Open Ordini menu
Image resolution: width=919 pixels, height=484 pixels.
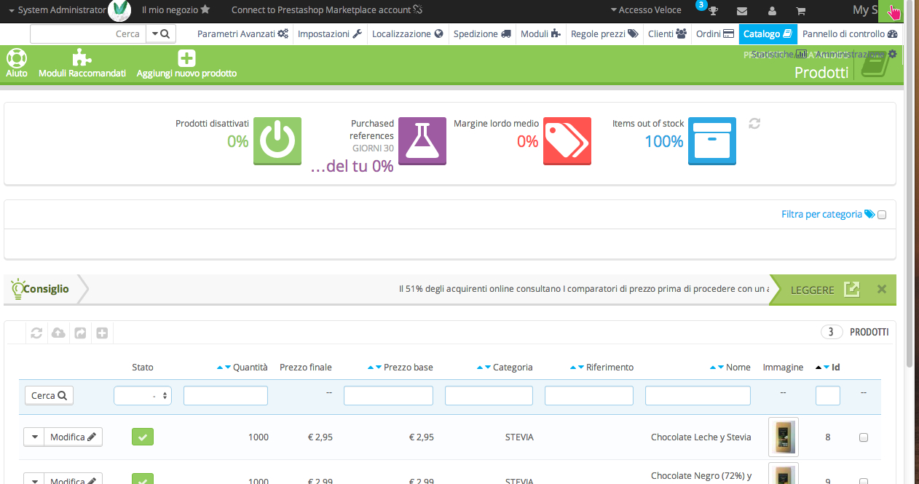715,33
